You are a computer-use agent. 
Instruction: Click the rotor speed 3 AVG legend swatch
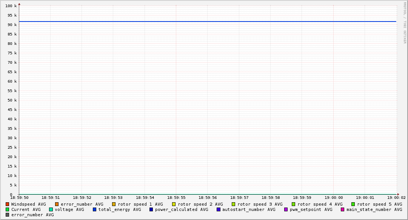pyautogui.click(x=234, y=204)
